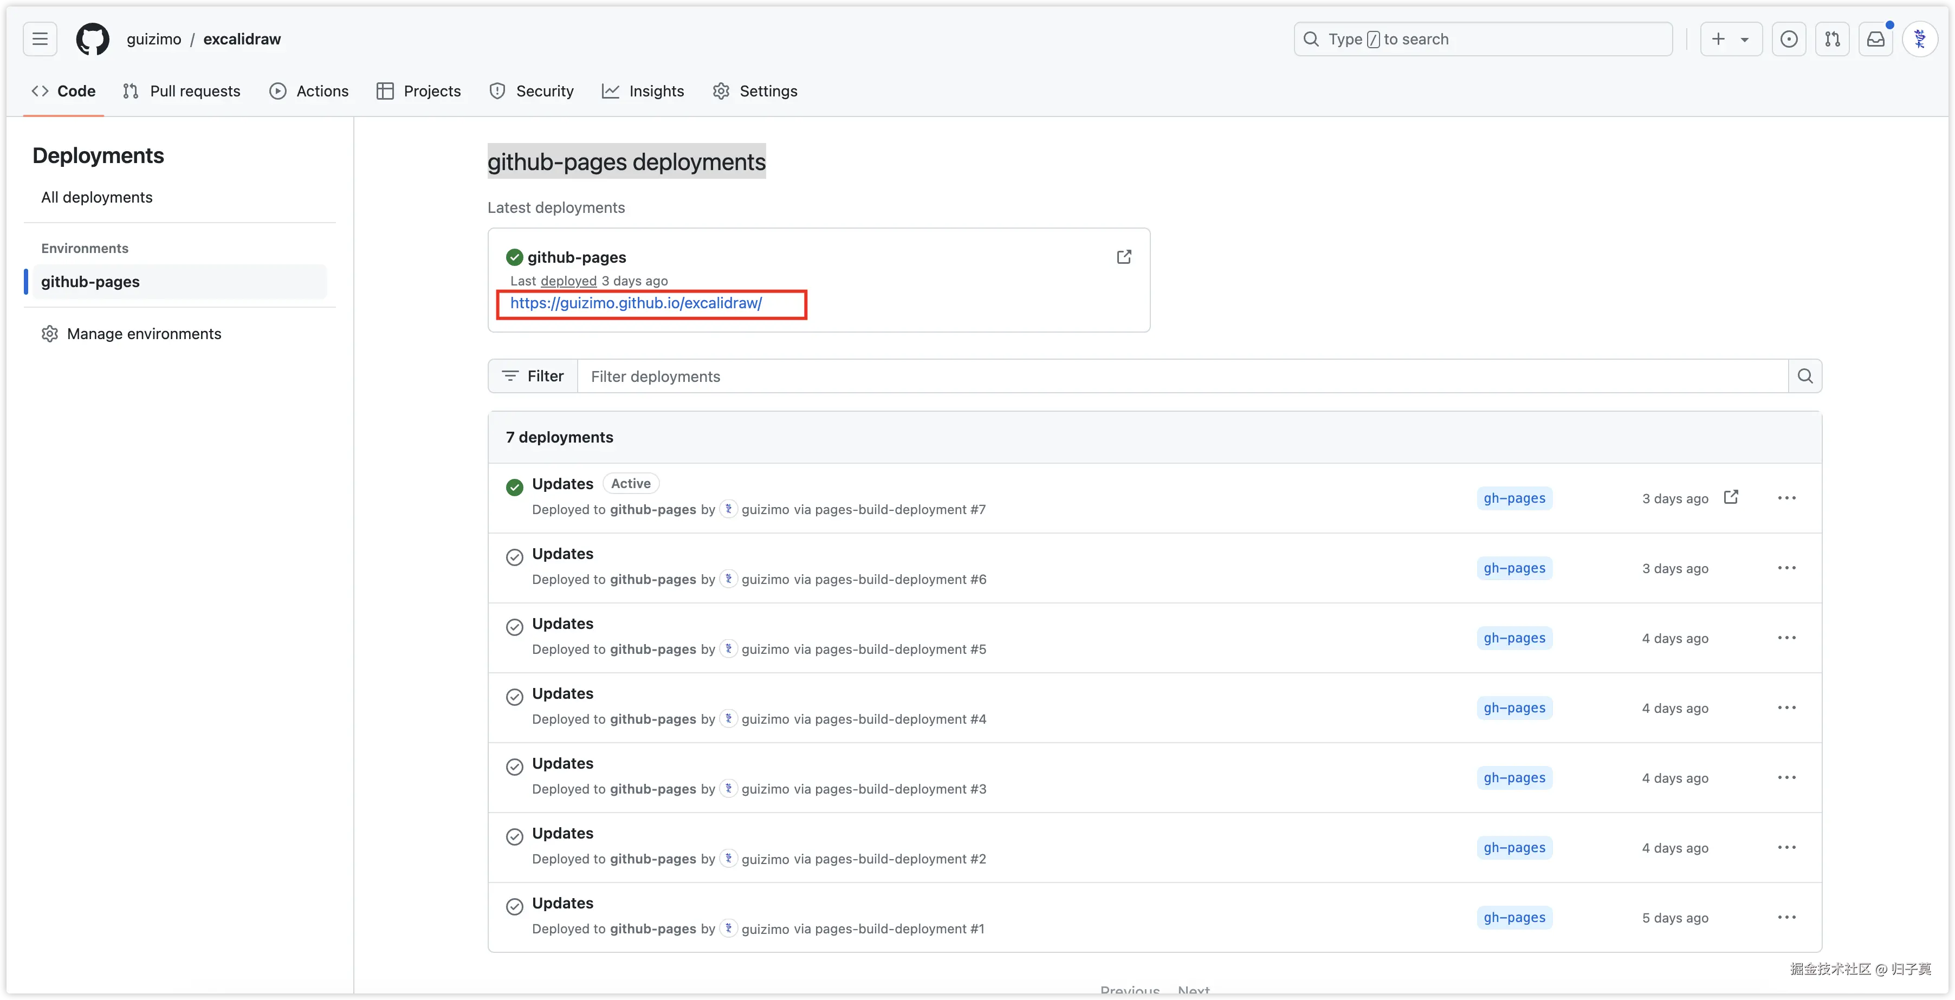Image resolution: width=1955 pixels, height=1000 pixels.
Task: Click the search magnifier in filter bar
Action: pos(1805,376)
